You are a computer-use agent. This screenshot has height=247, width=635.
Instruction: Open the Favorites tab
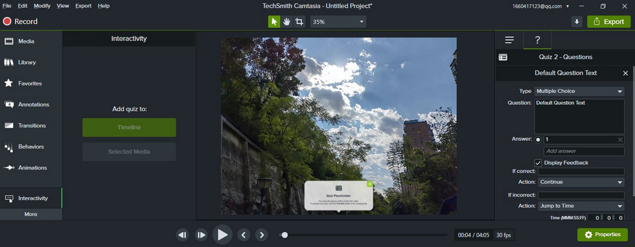31,84
